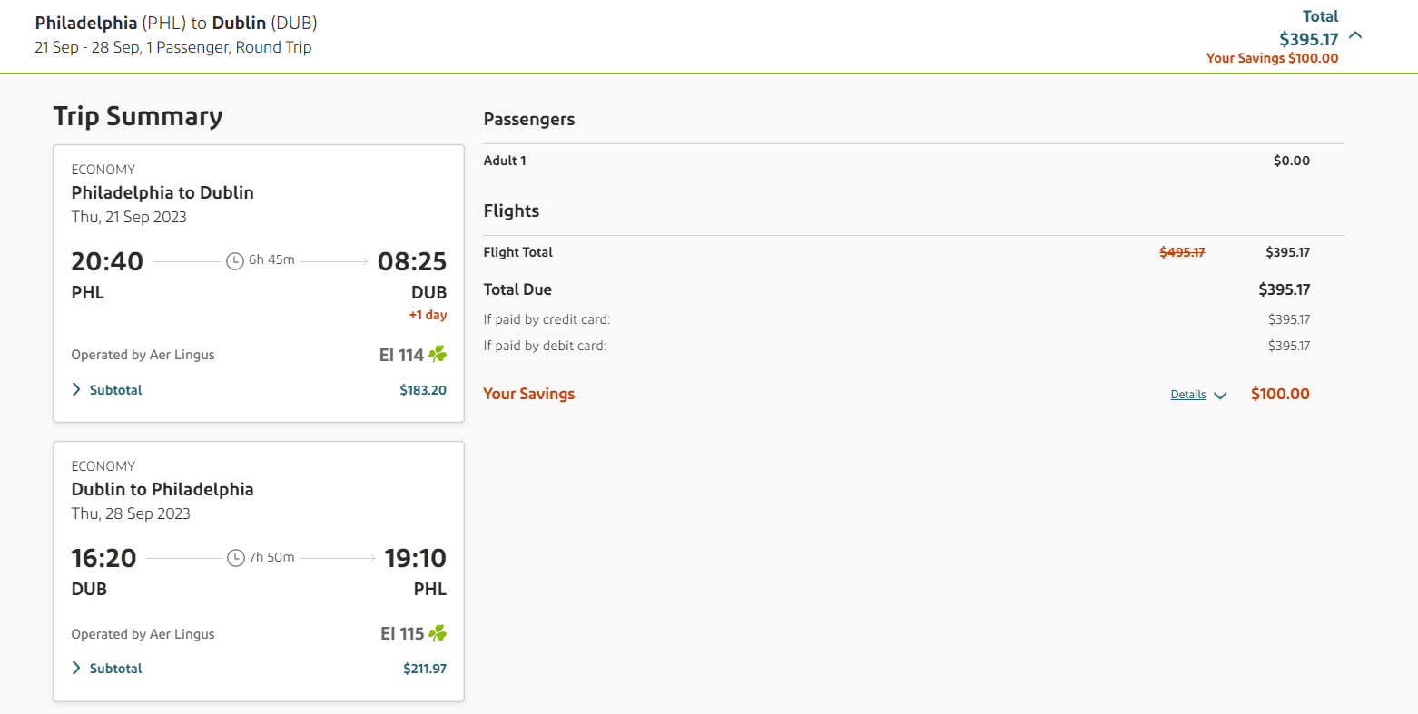
Task: Click the shamrock icon beside flight EI 114
Action: tap(438, 354)
